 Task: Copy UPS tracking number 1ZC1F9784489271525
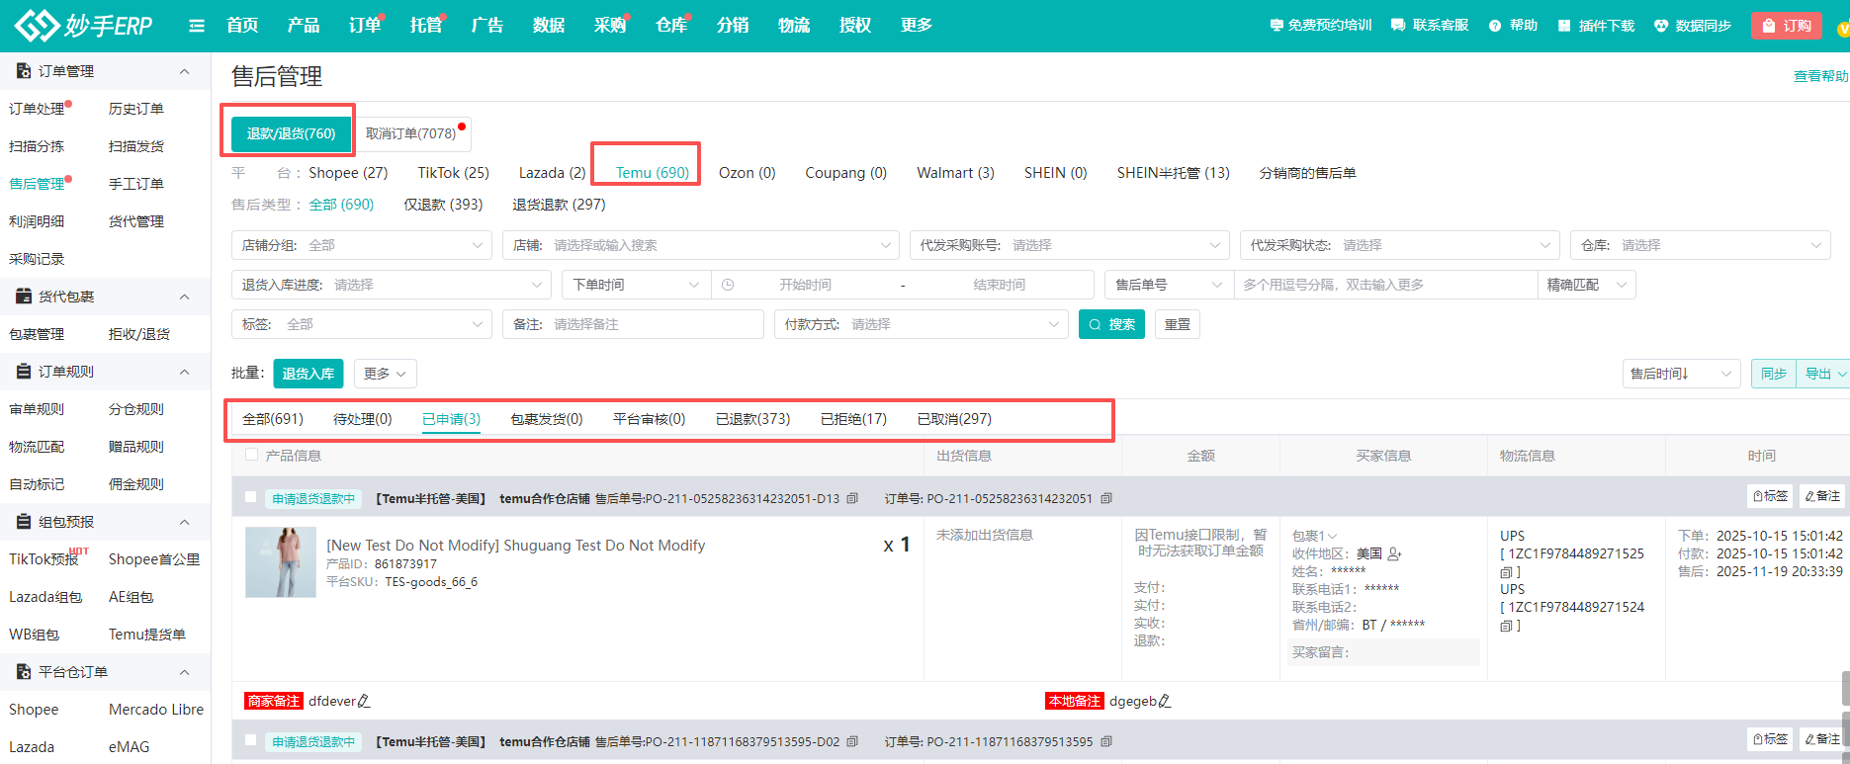pos(1505,572)
